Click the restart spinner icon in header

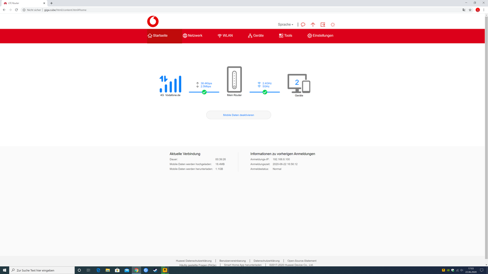333,24
